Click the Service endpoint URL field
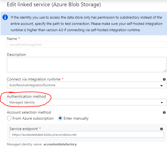This screenshot has width=167, height=147. 86,135
